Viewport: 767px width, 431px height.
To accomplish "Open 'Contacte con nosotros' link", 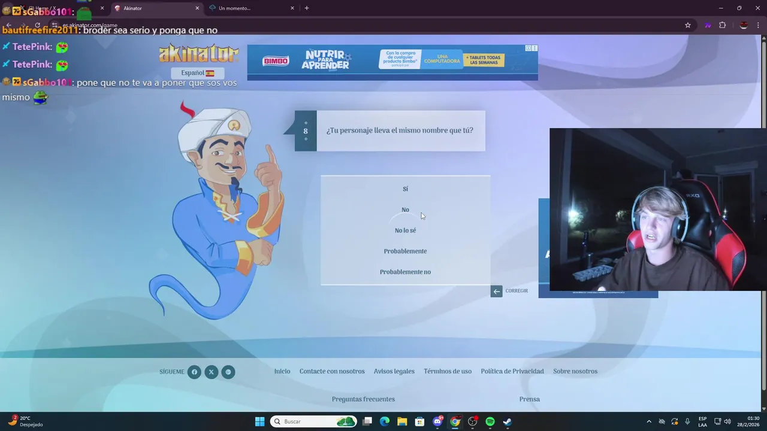I will tap(332, 371).
